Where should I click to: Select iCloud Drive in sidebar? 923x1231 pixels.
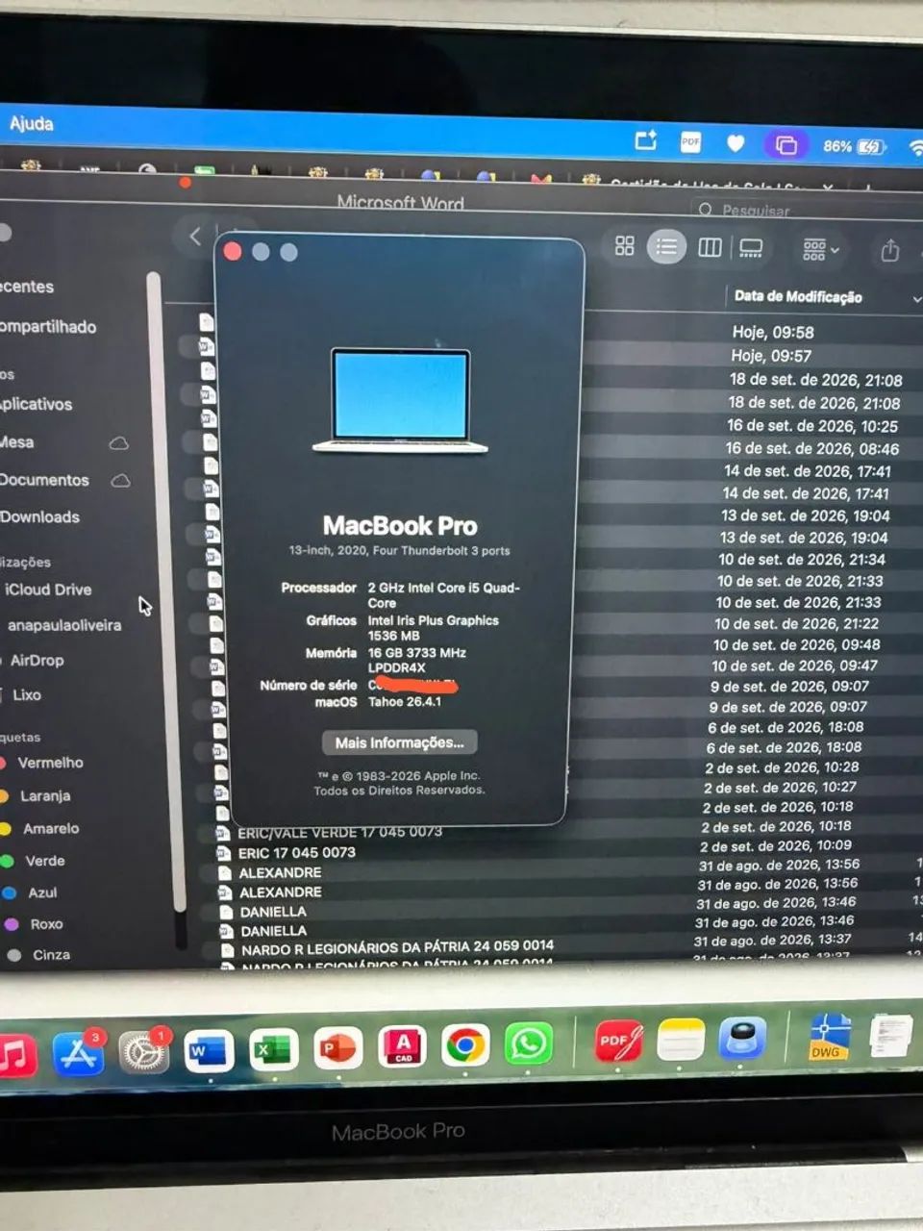pyautogui.click(x=47, y=590)
